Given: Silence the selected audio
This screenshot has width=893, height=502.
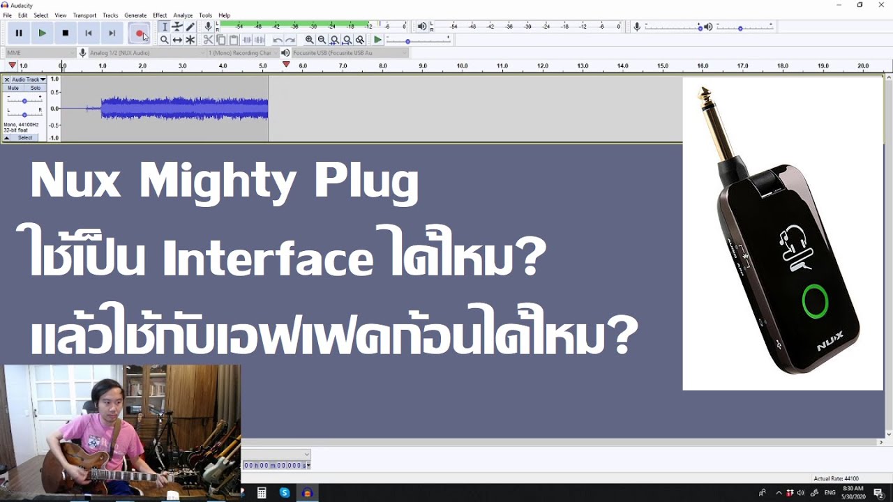Looking at the screenshot, I should pos(260,40).
